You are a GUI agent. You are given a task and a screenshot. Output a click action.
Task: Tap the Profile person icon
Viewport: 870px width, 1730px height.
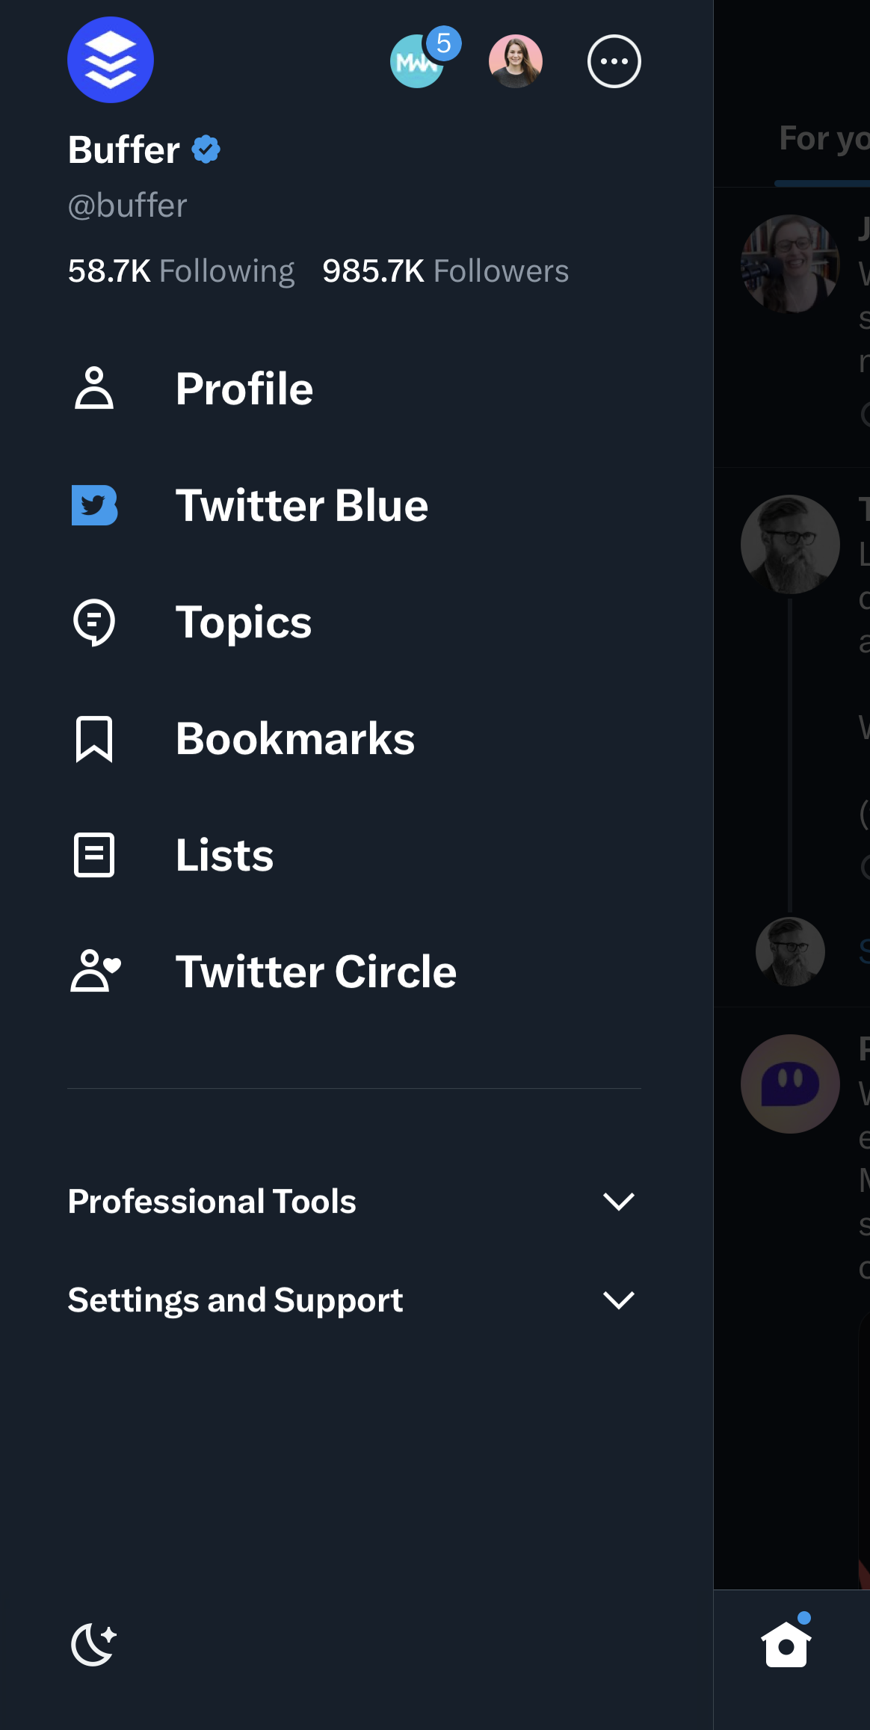pos(94,388)
